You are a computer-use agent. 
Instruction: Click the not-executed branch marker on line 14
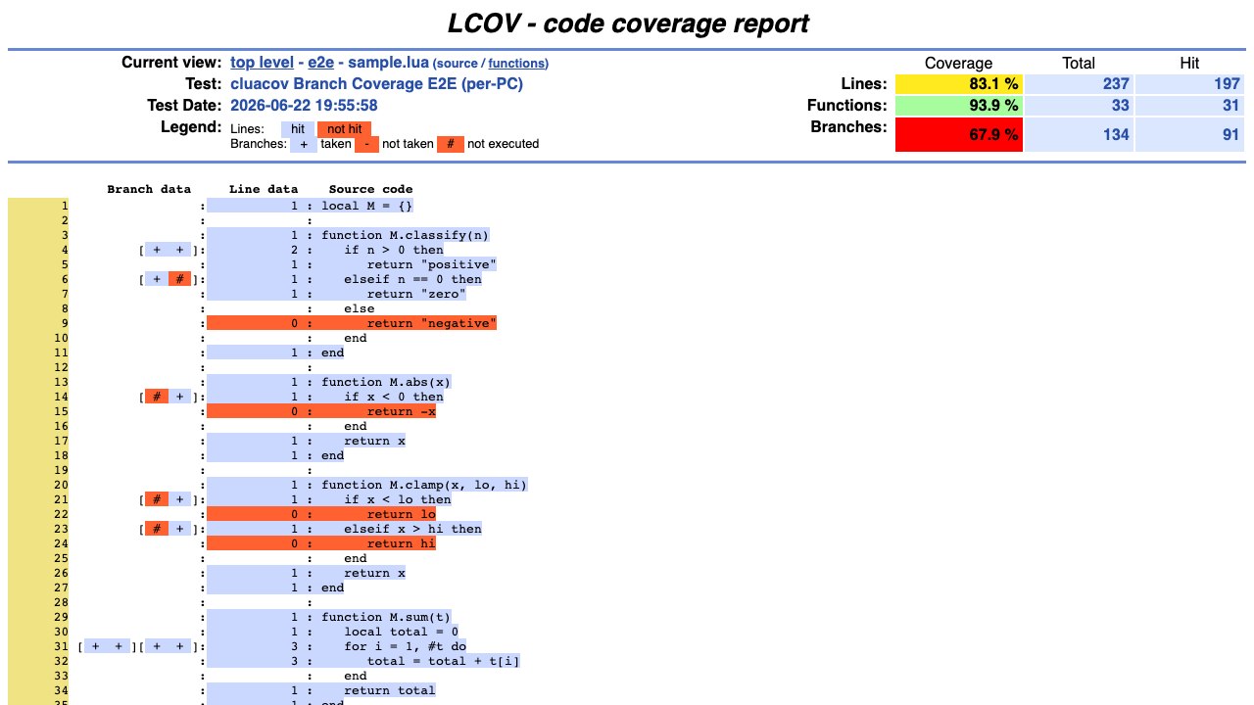157,397
